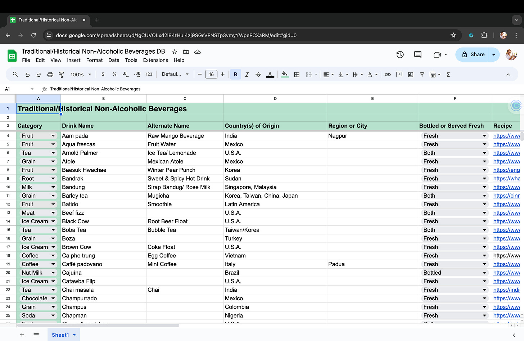This screenshot has width=524, height=341.
Task: Open the Format menu
Action: pyautogui.click(x=94, y=60)
